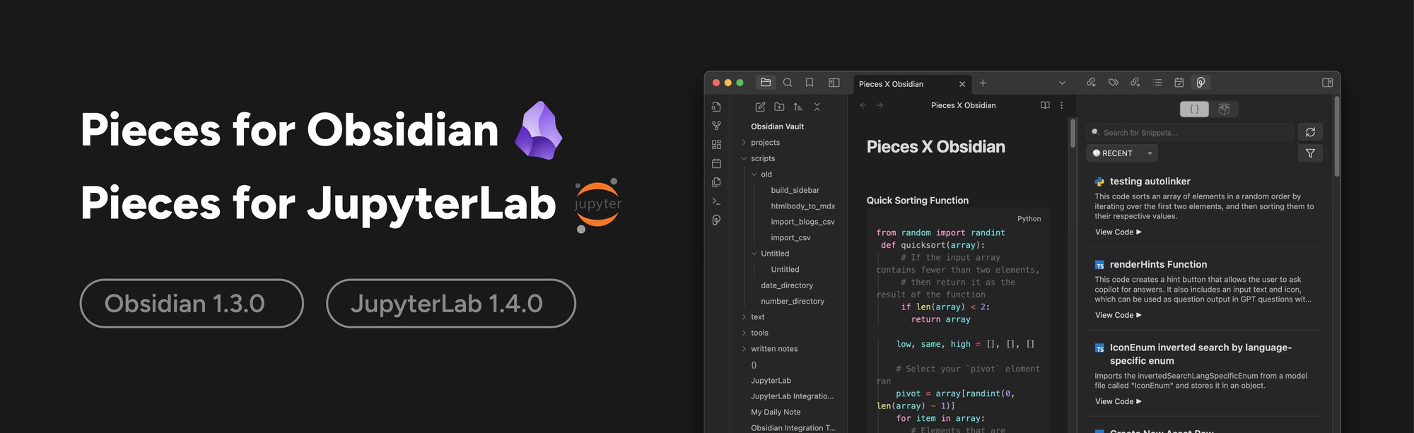This screenshot has height=433, width=1414.
Task: Open the bookmarks icon in Obsidian's top bar
Action: tap(810, 83)
